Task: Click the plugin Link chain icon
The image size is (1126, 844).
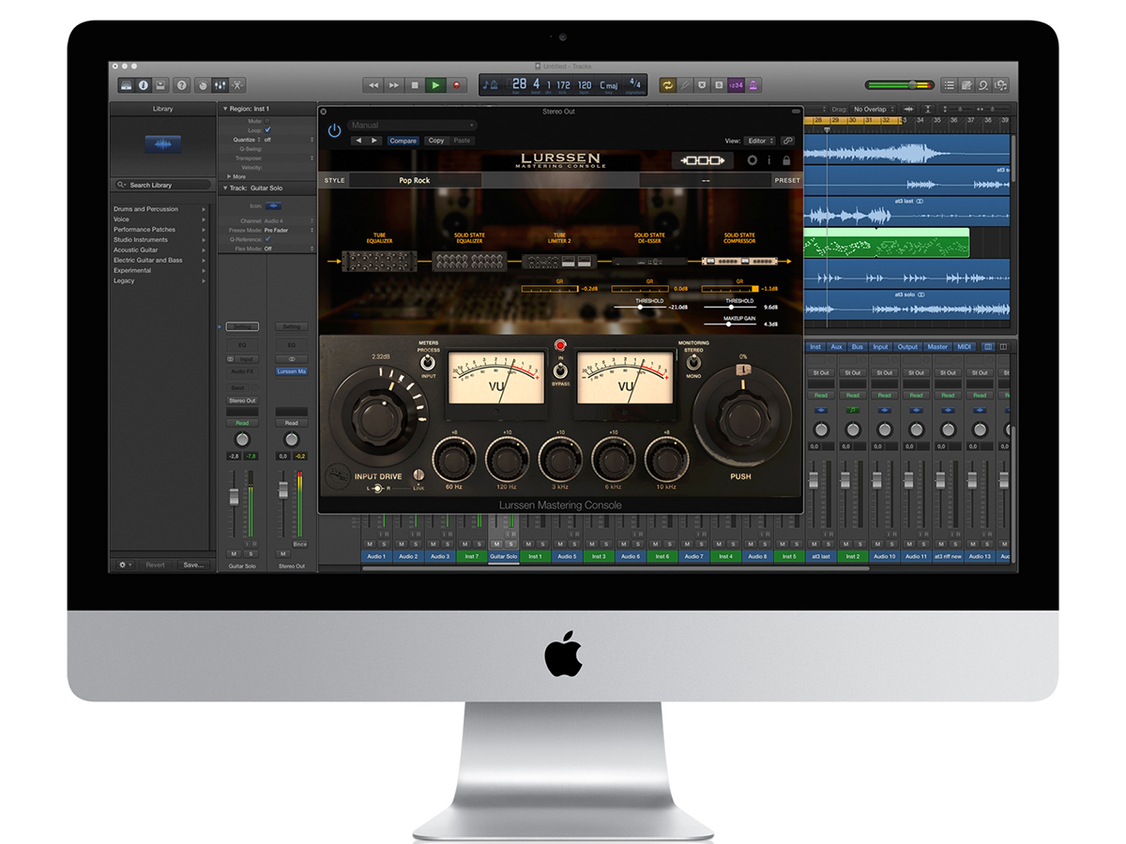Action: pyautogui.click(x=788, y=141)
